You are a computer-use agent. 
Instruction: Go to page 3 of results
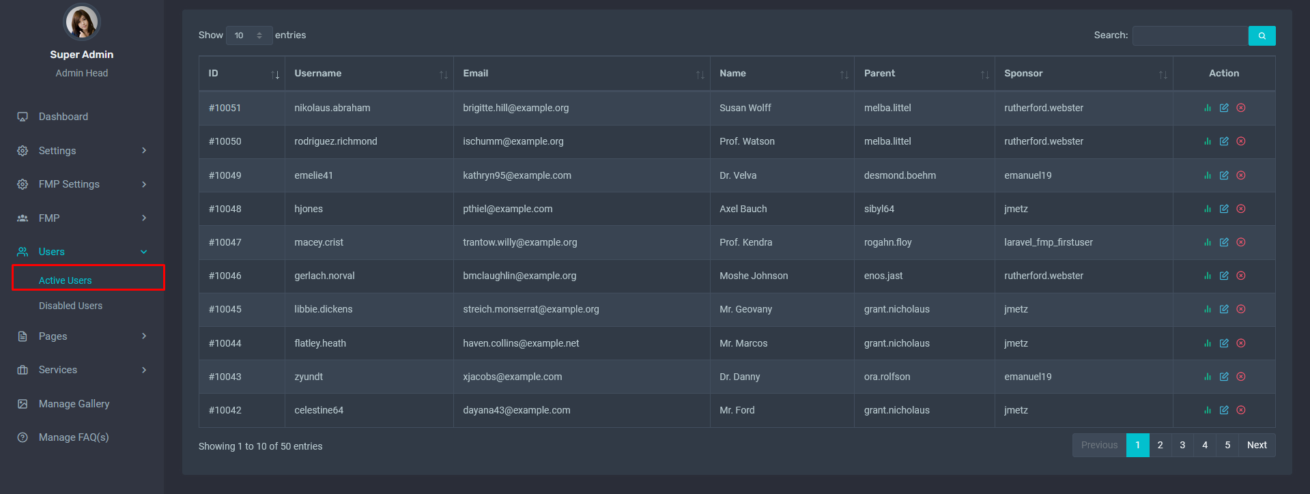click(x=1182, y=445)
